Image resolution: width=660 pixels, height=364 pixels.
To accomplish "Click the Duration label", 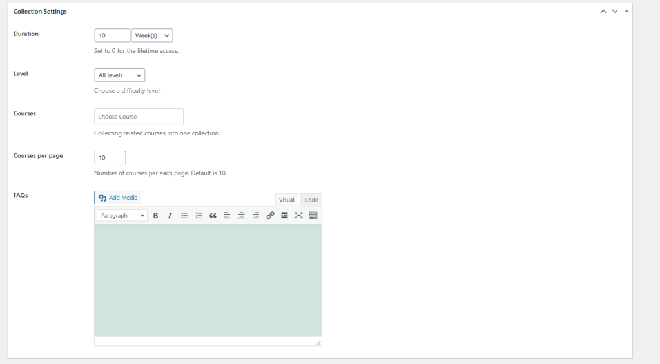I will [x=26, y=34].
